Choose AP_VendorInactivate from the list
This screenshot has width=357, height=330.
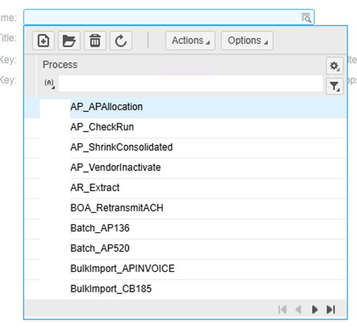[x=115, y=167]
